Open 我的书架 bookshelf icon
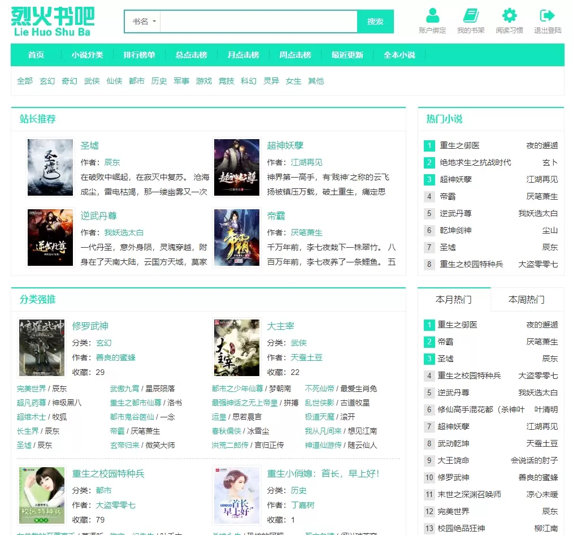This screenshot has width=573, height=535. [471, 15]
